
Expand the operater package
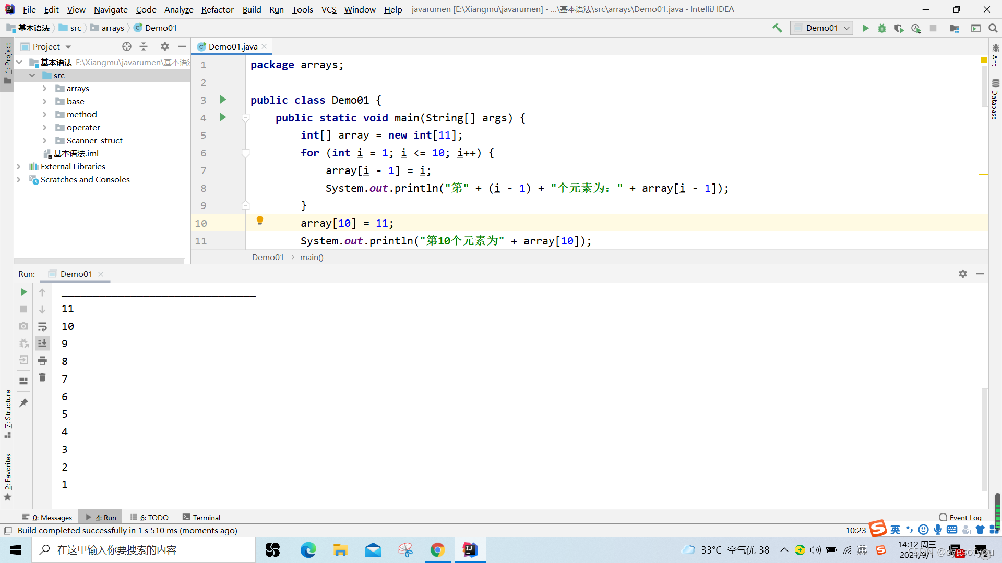point(45,127)
